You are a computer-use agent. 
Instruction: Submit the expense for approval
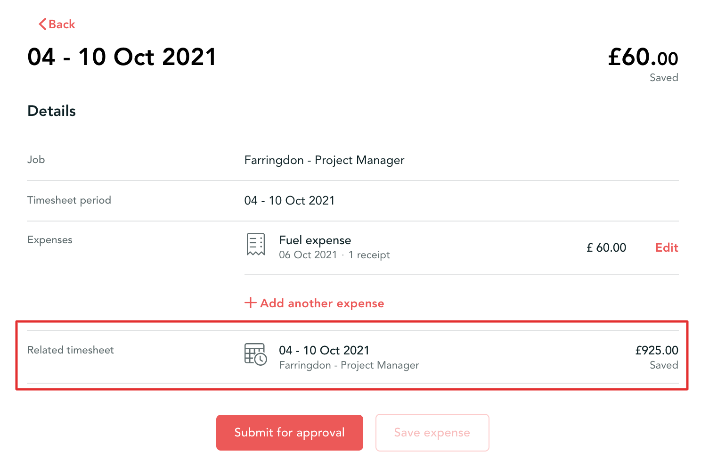coord(290,433)
